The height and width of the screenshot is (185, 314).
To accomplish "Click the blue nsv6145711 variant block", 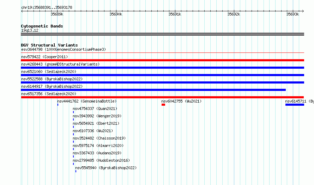I will pos(295,105).
